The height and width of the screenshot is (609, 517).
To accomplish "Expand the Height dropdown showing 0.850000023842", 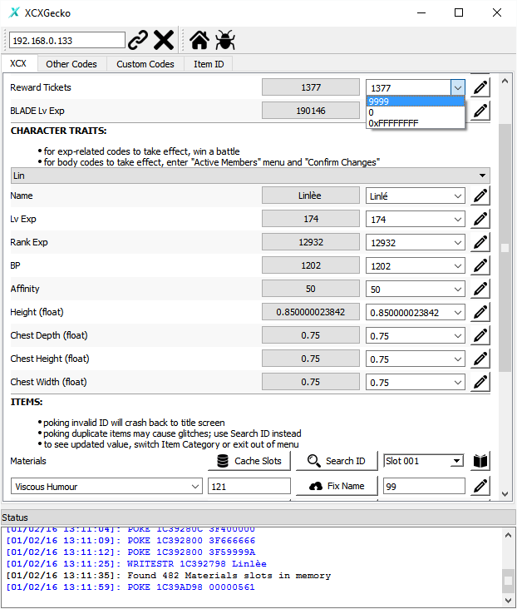I will click(x=458, y=312).
